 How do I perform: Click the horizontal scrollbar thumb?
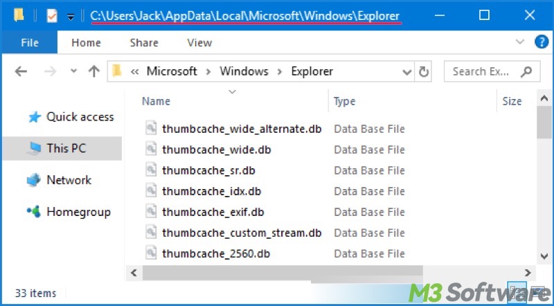pyautogui.click(x=283, y=273)
